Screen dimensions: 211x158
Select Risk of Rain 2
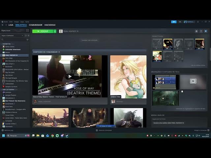[x=10, y=64]
